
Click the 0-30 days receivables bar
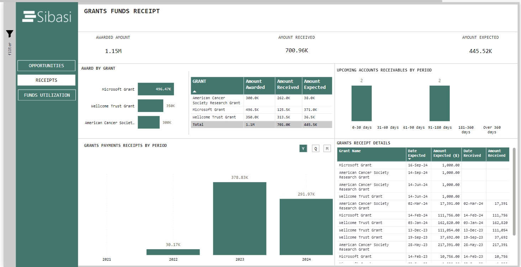(362, 103)
